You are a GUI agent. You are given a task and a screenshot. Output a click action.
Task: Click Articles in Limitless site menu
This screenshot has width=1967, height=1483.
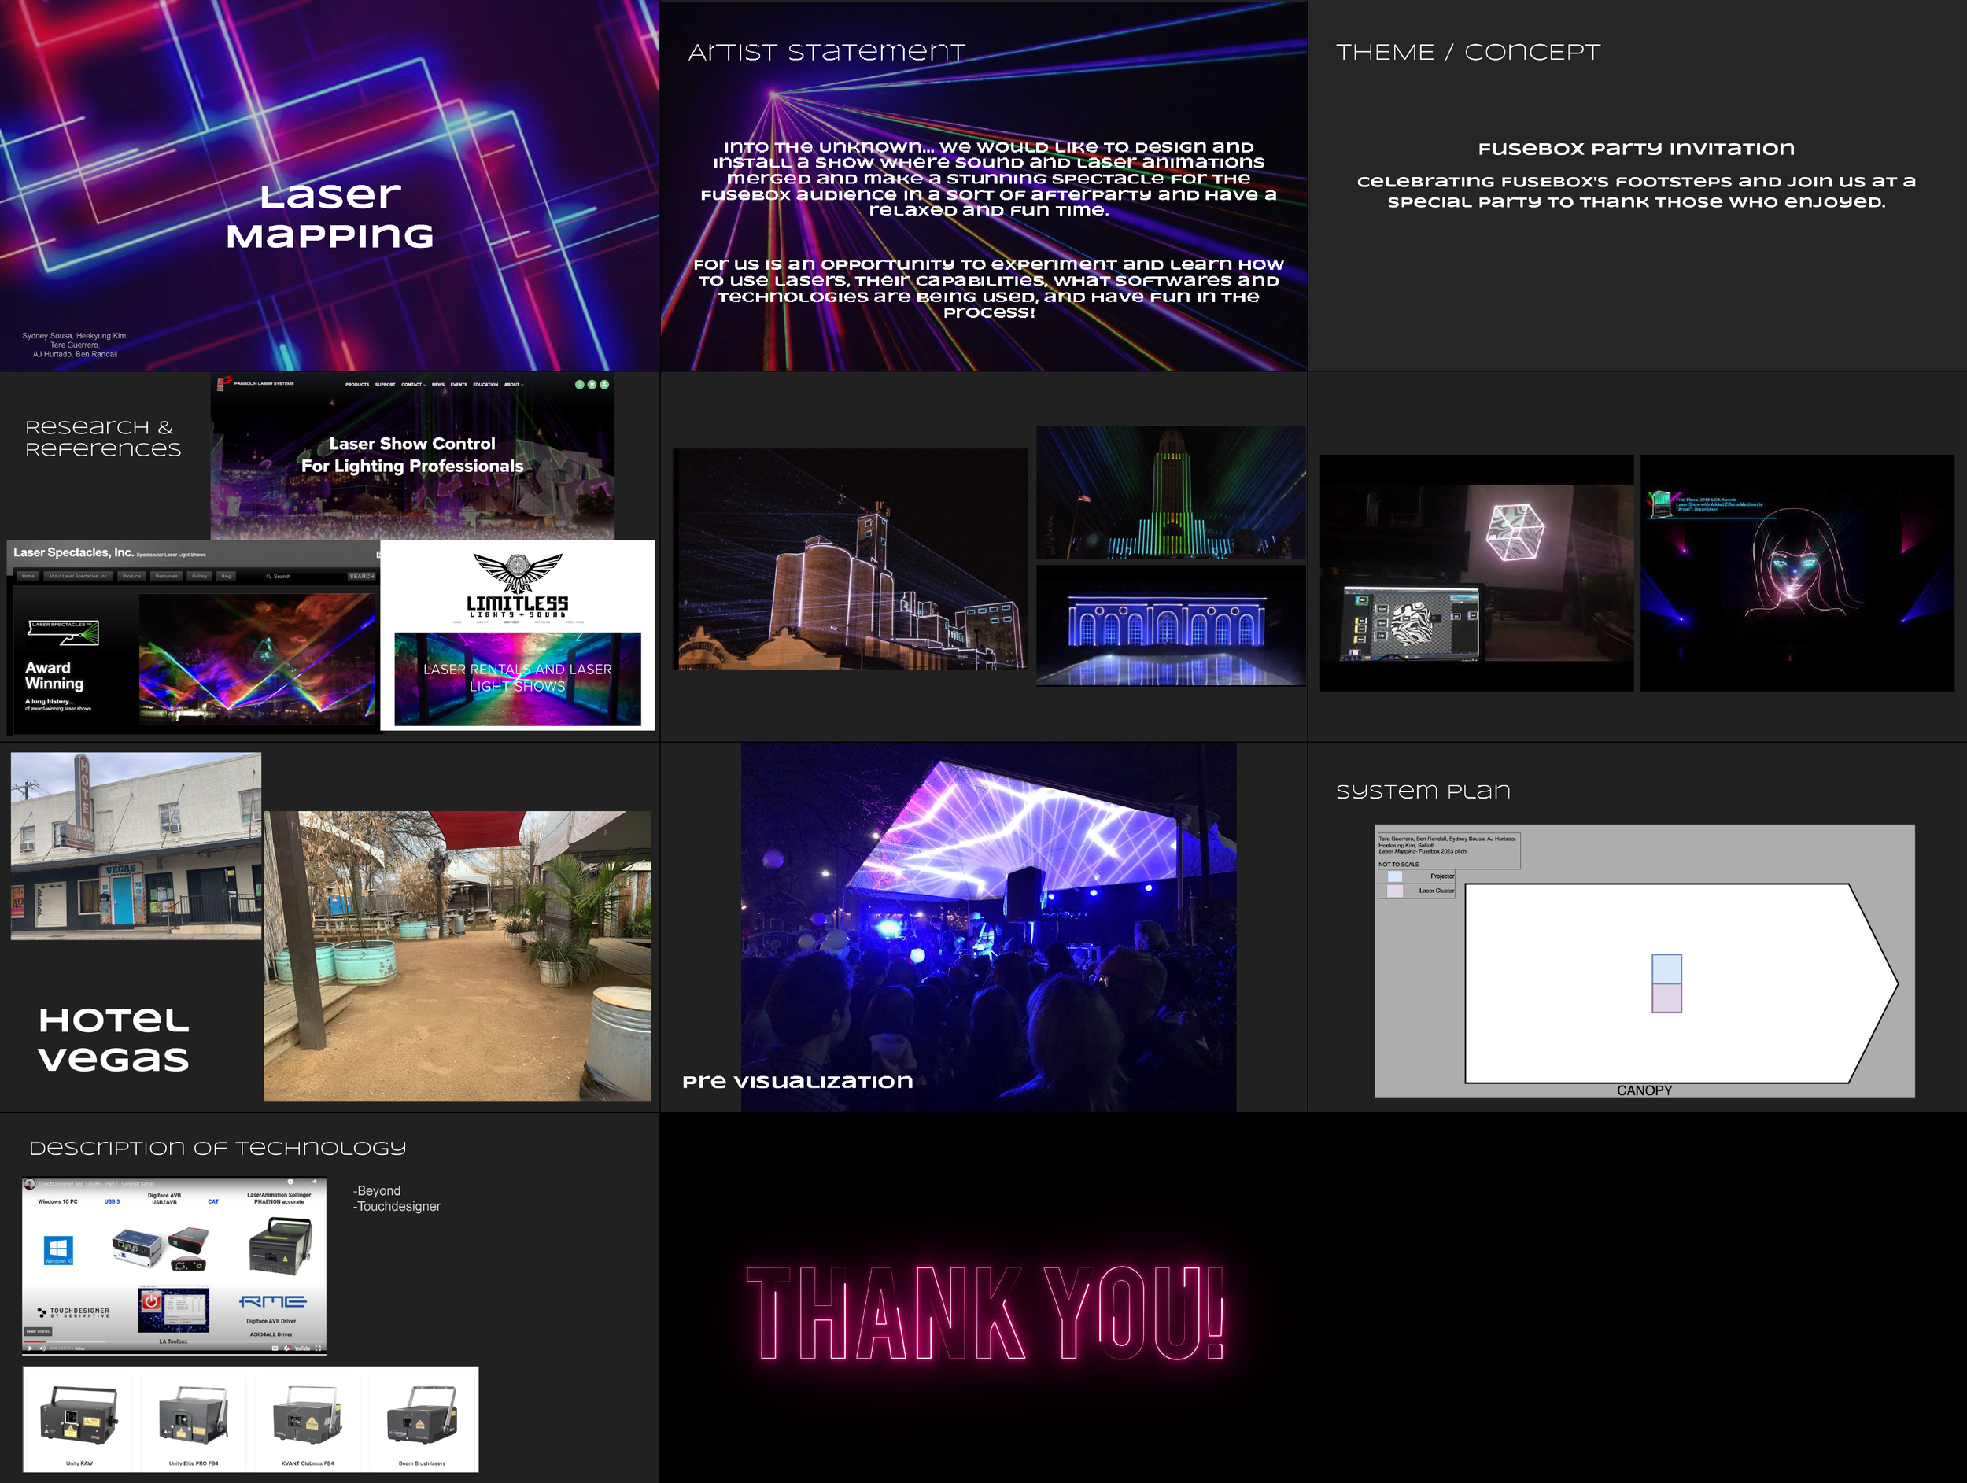coord(542,622)
